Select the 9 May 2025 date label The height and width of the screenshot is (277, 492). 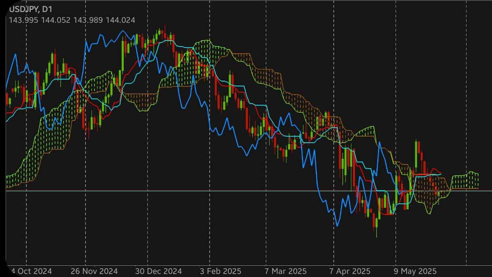415,271
